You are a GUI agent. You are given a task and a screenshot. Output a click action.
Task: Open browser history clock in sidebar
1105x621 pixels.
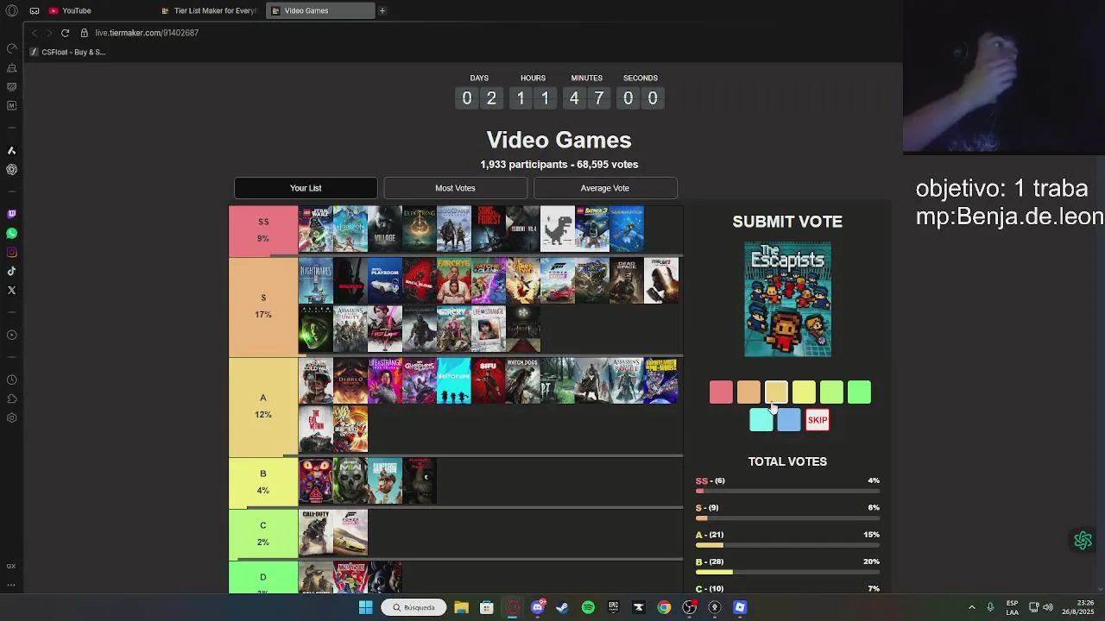(x=12, y=379)
